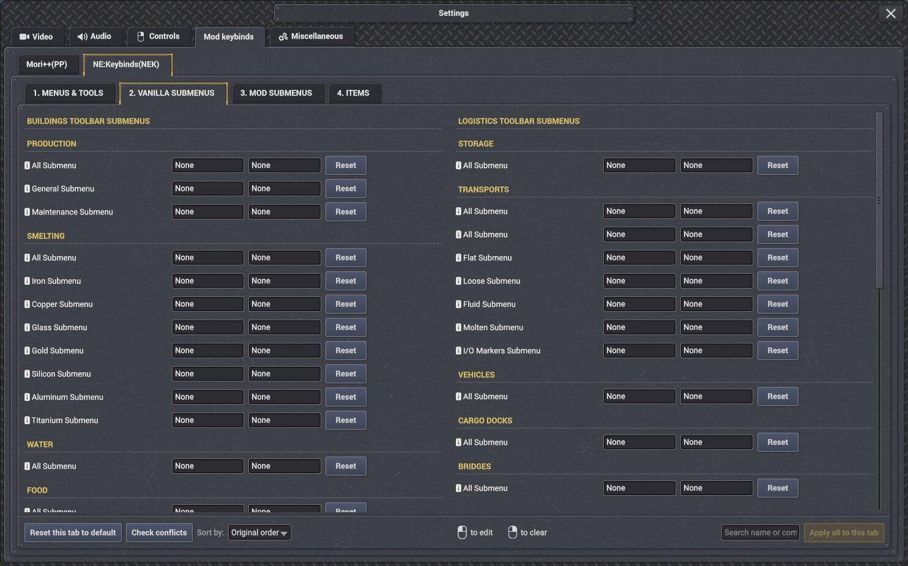908x566 pixels.
Task: Switch to the 3. MOD SUBMENUS tab
Action: [x=276, y=94]
